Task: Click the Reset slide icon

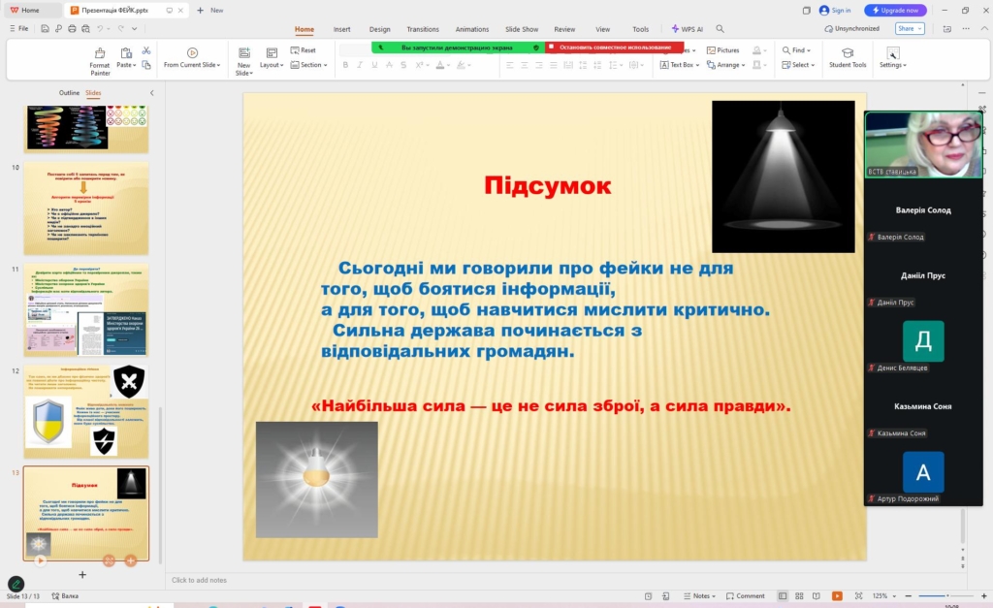Action: click(x=303, y=50)
